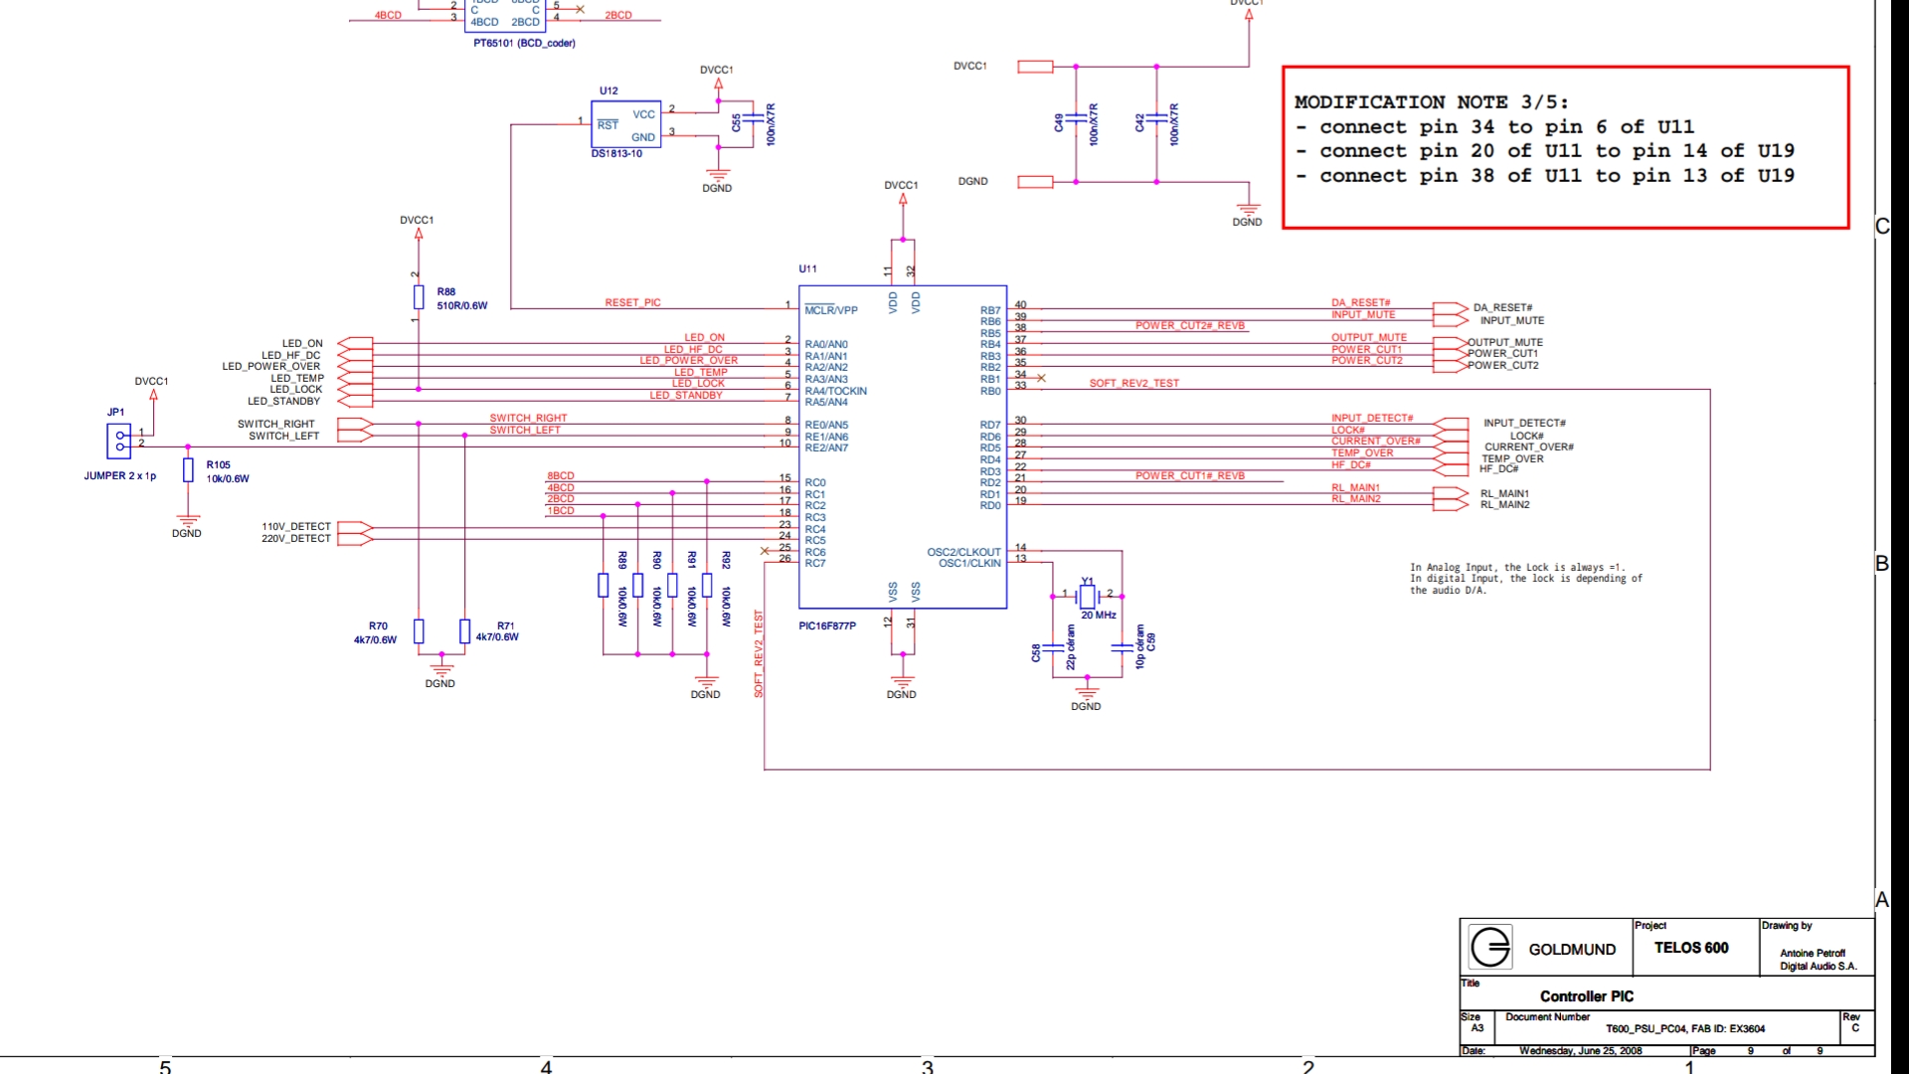Screen dimensions: 1909x1074
Task: Click pull-down resistor R90 symbol
Action: click(637, 585)
